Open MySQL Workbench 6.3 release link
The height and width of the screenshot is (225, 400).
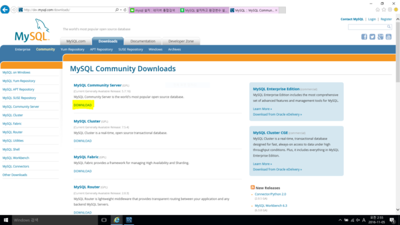click(x=271, y=206)
